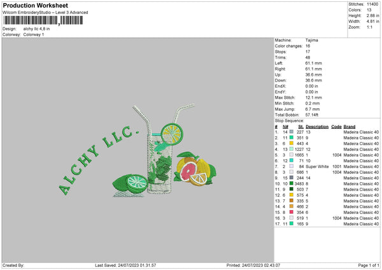
Task: Select the teal swatch with 71 stitches
Action: coord(292,160)
